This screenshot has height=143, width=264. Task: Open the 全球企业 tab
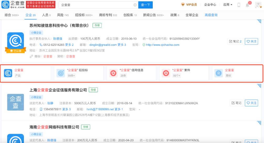[192, 15]
